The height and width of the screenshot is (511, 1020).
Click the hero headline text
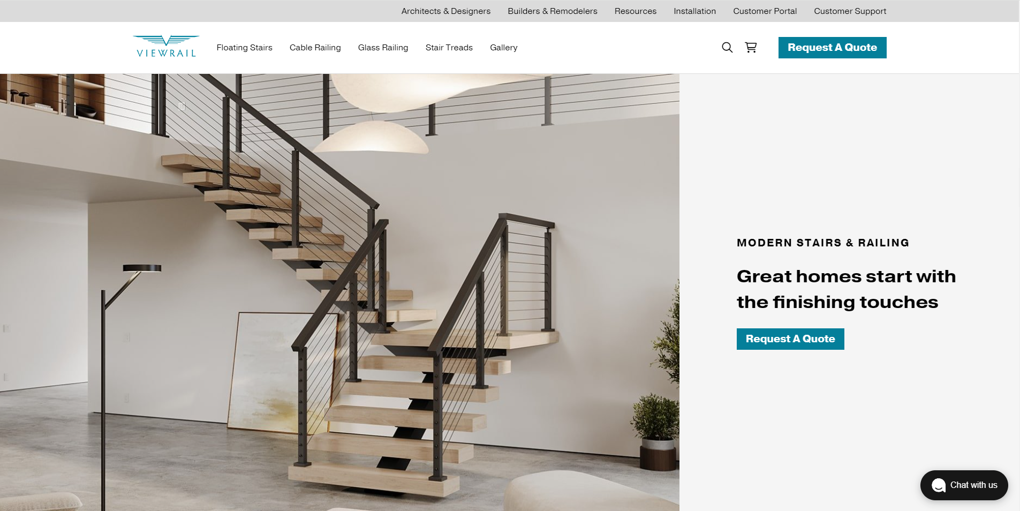846,289
